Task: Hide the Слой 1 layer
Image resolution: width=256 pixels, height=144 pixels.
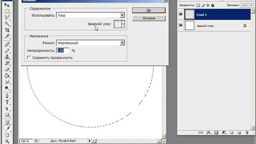Action: pyautogui.click(x=181, y=14)
